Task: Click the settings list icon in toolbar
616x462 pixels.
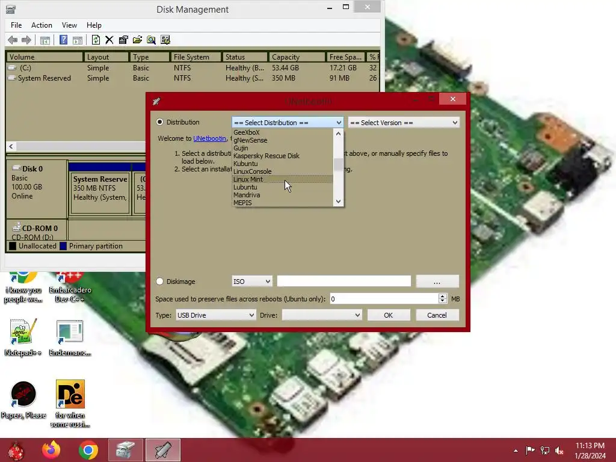Action: click(x=165, y=40)
